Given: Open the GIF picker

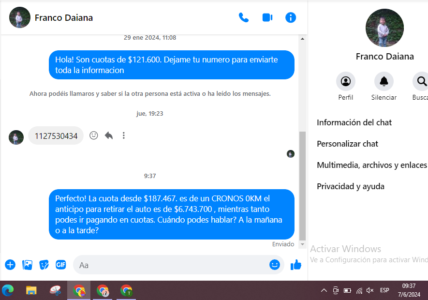Looking at the screenshot, I should (x=60, y=265).
